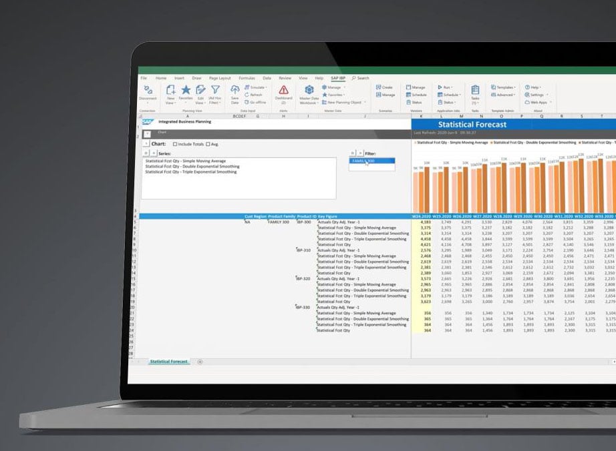The height and width of the screenshot is (451, 616).
Task: Expand the Ad Hoc Filter dropdown
Action: click(215, 92)
